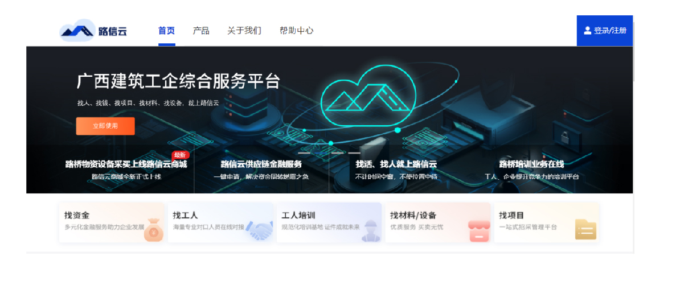Screen dimensions: 684x285
Task: Click the user icon beside 登录/注册
Action: click(587, 31)
